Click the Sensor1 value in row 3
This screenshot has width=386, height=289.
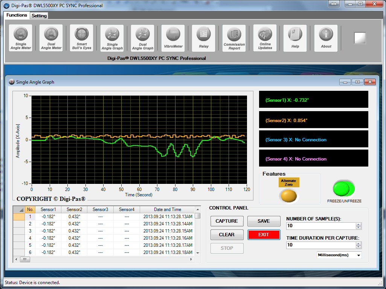click(x=48, y=231)
